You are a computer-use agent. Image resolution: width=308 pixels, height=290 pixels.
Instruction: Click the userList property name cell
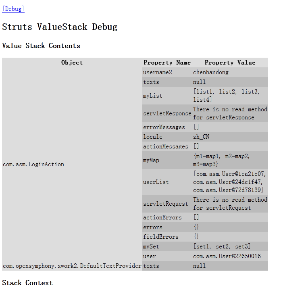point(156,182)
